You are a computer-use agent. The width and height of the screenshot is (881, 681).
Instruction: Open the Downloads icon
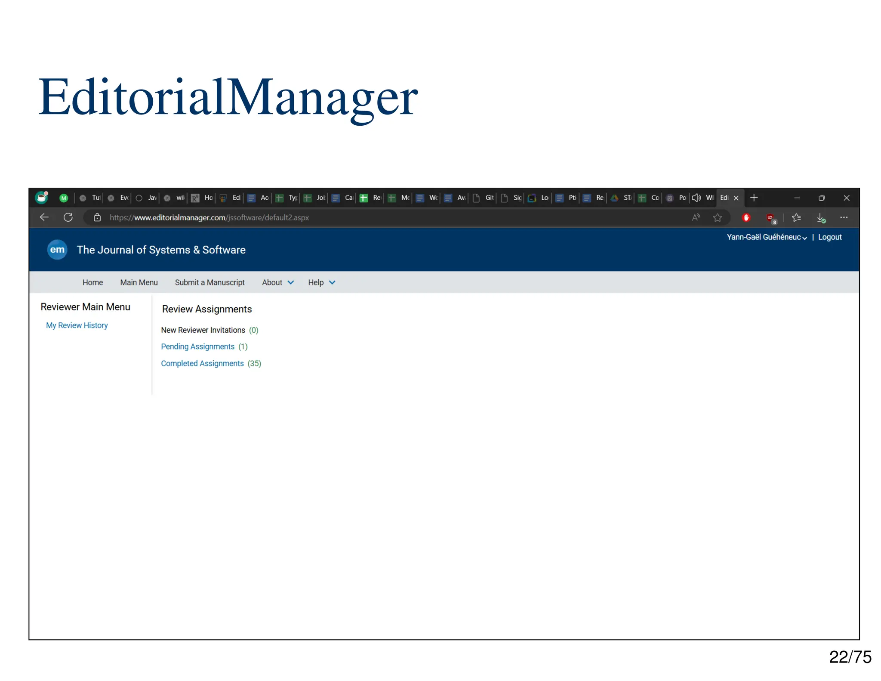821,218
